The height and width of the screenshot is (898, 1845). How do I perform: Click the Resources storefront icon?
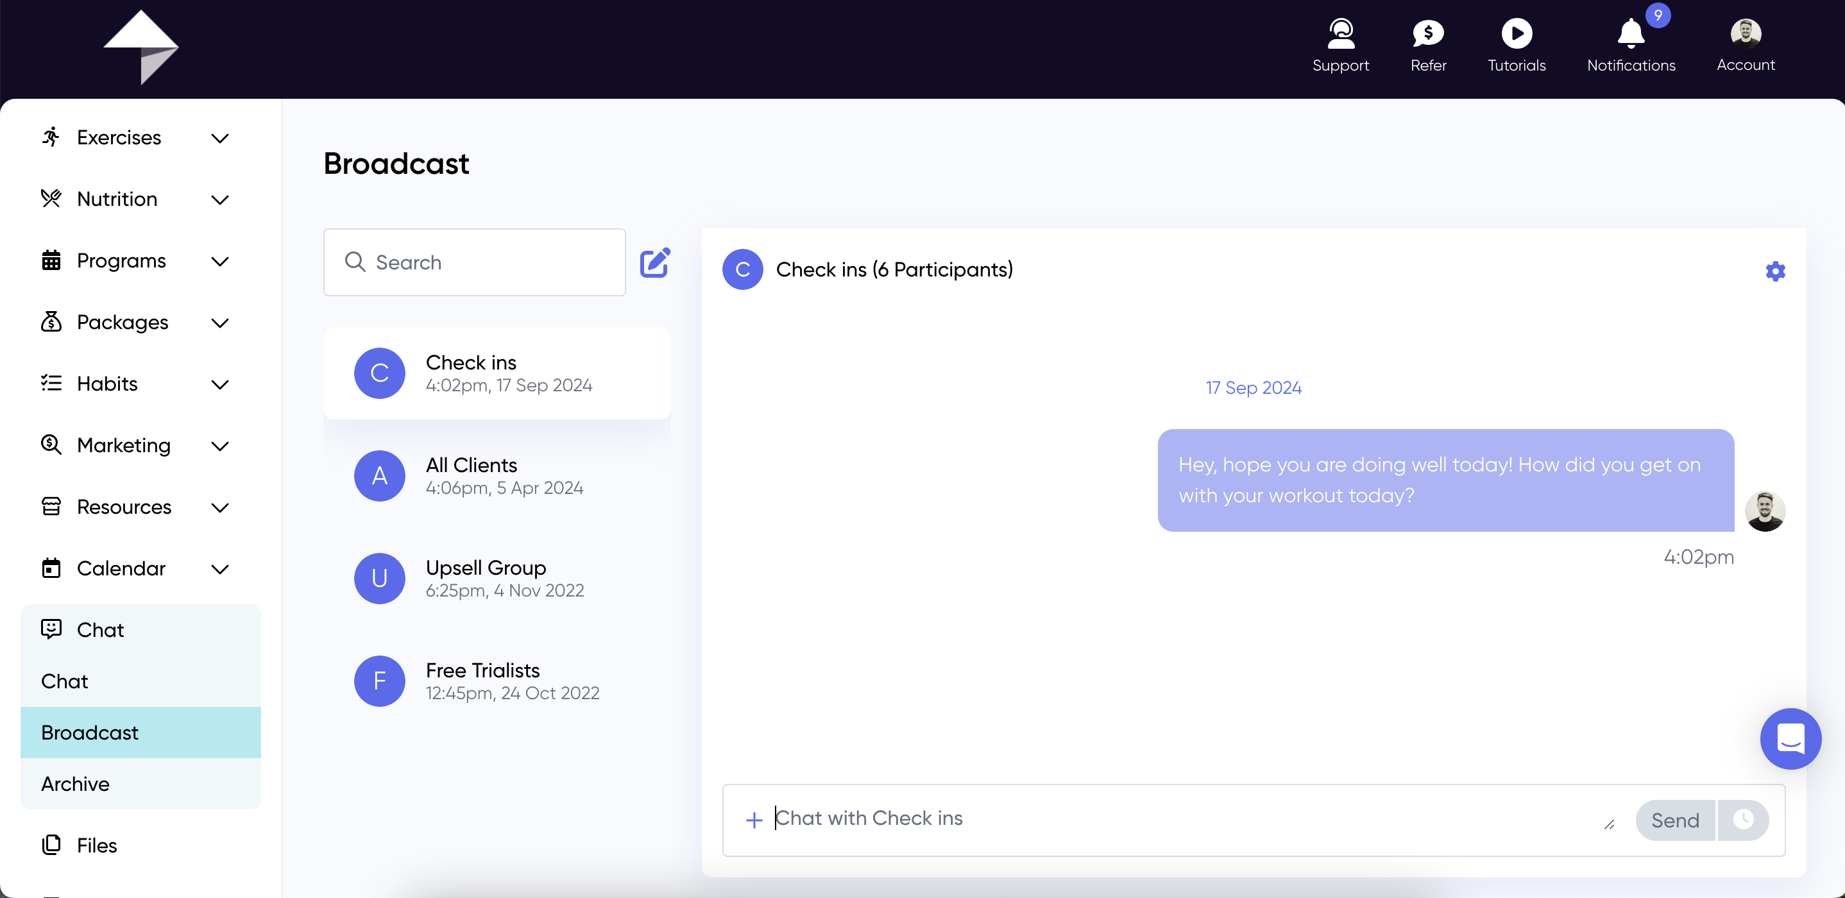point(51,506)
